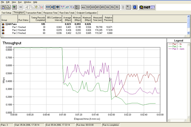Switch to the Response Time tab
Screen dimensions: 191x127
click(x=50, y=13)
